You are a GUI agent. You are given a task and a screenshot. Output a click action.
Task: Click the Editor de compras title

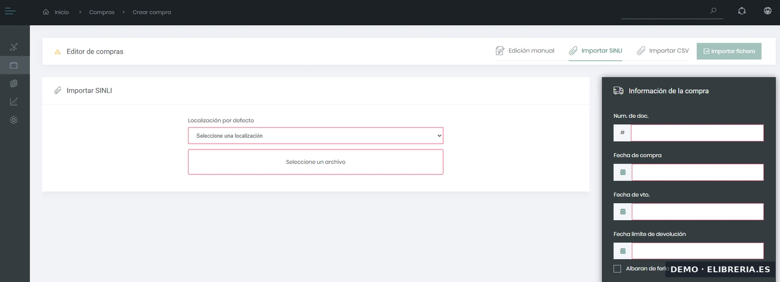click(x=95, y=52)
